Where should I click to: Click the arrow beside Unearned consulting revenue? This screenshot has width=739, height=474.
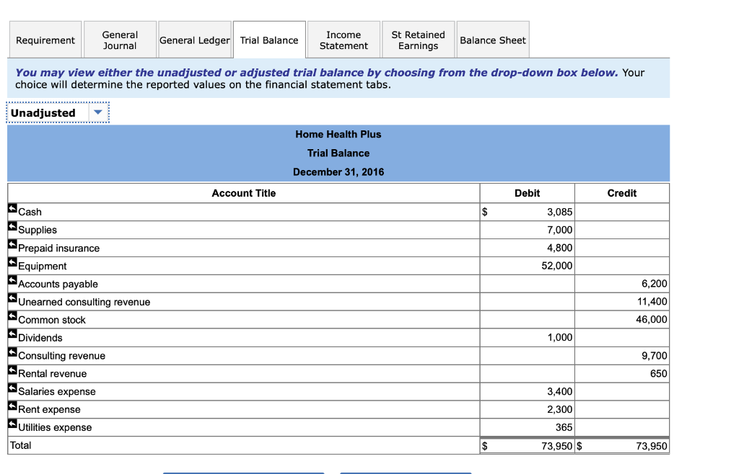(x=12, y=298)
